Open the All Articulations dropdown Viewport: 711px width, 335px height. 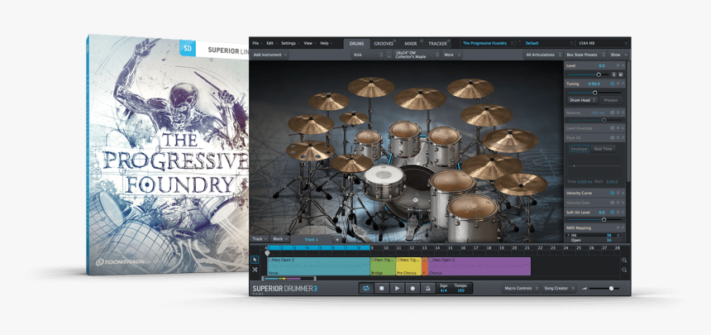click(x=543, y=55)
